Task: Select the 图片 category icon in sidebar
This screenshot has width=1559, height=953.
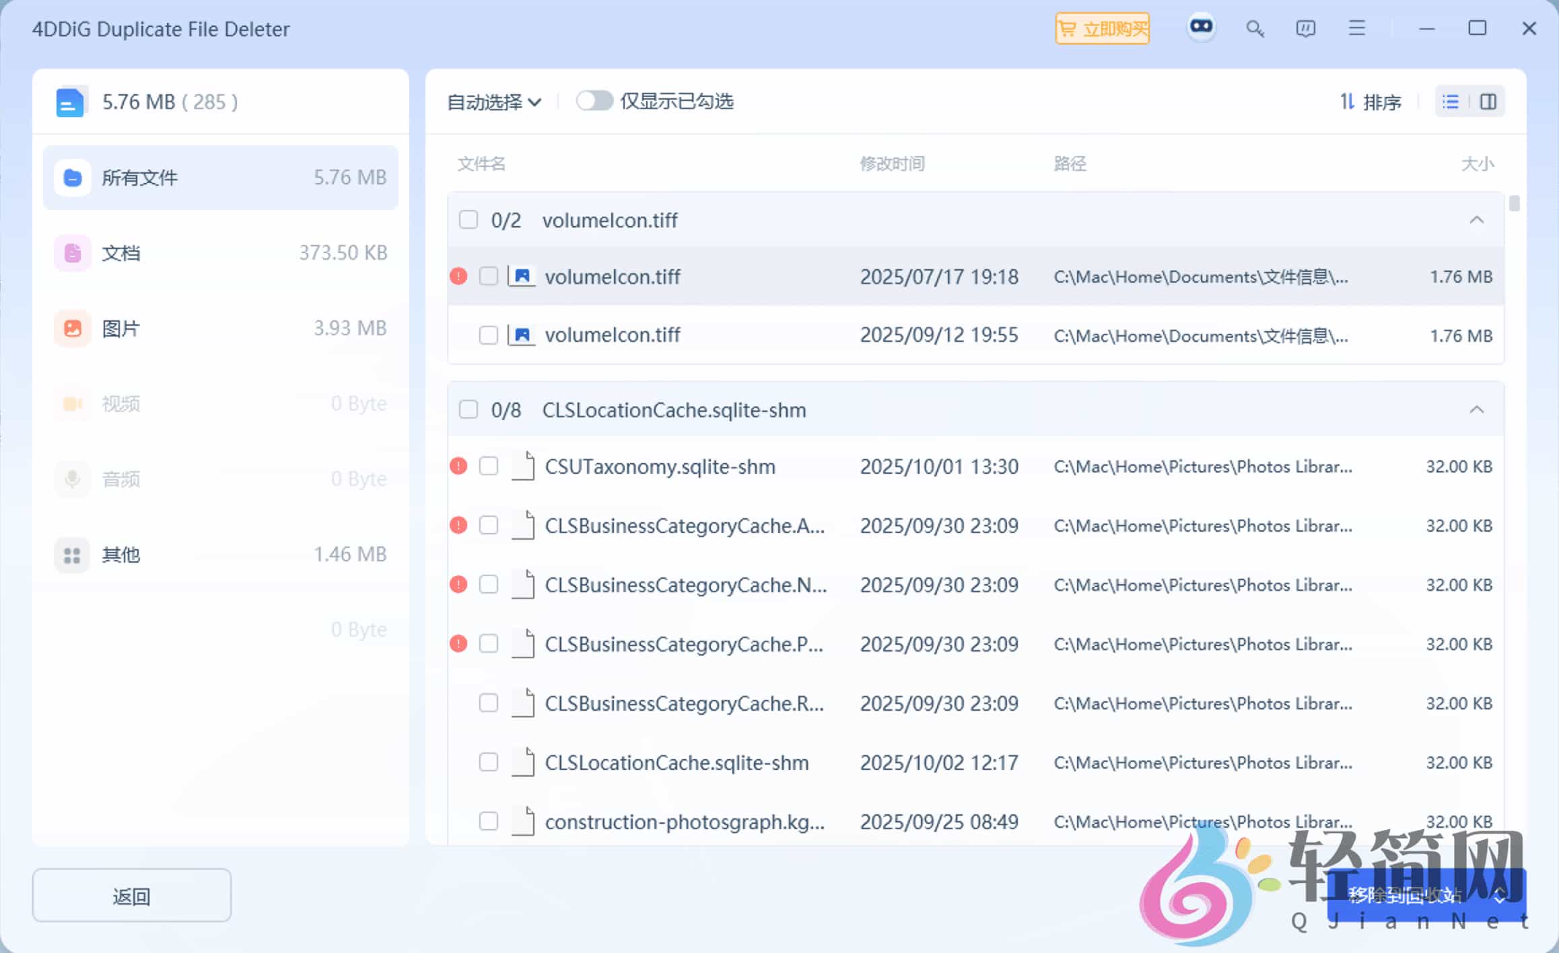Action: (72, 328)
